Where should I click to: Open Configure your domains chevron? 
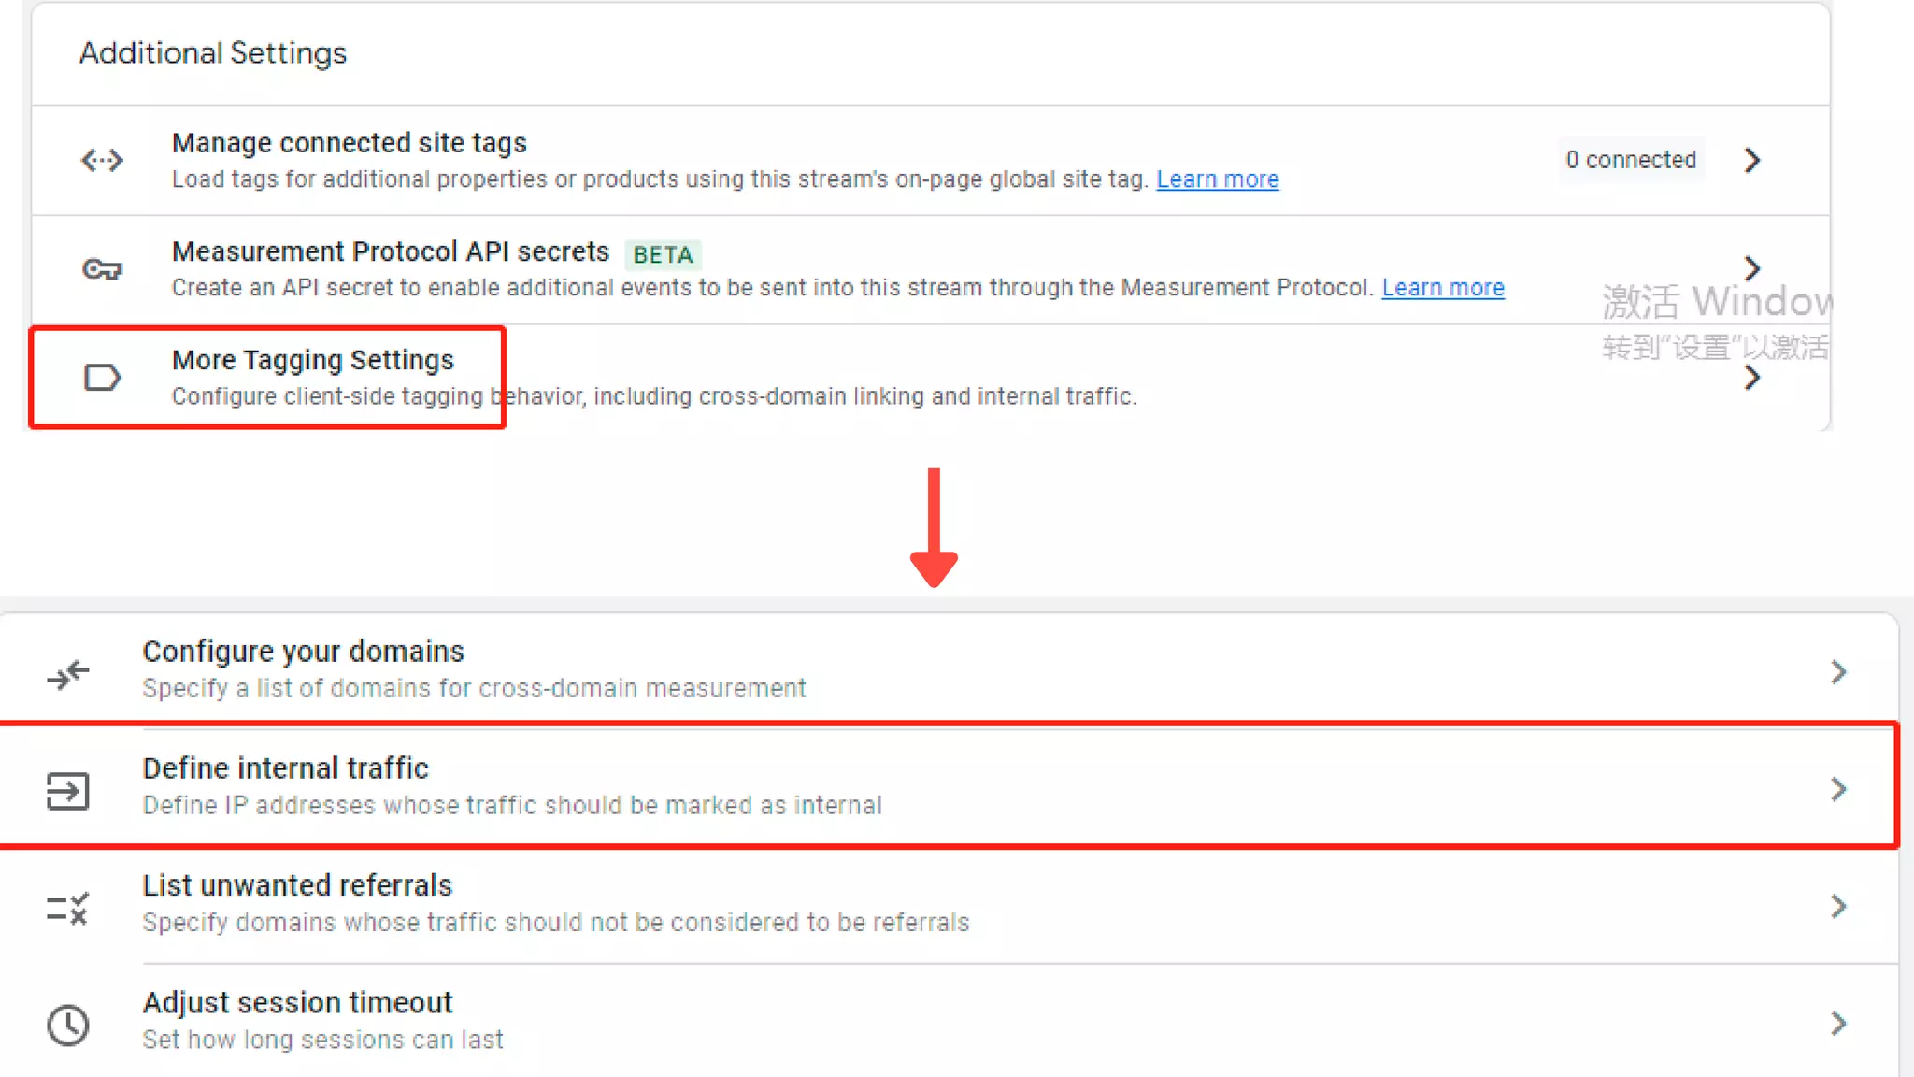pos(1837,672)
